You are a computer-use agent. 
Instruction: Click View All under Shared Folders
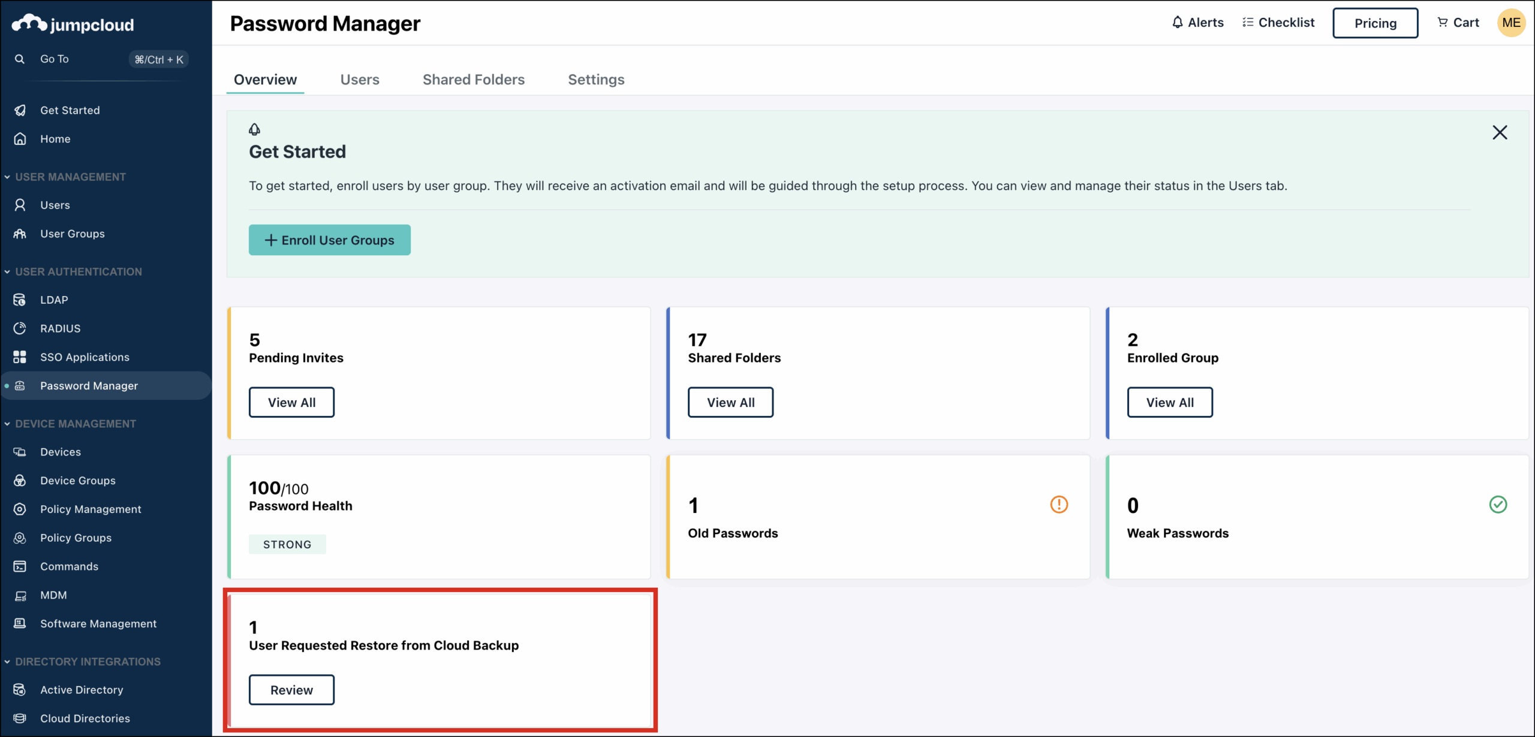coord(730,403)
